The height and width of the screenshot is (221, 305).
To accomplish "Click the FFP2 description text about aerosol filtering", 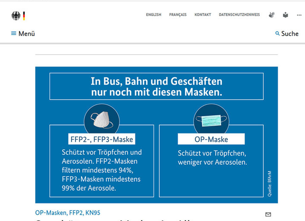I will point(102,170).
